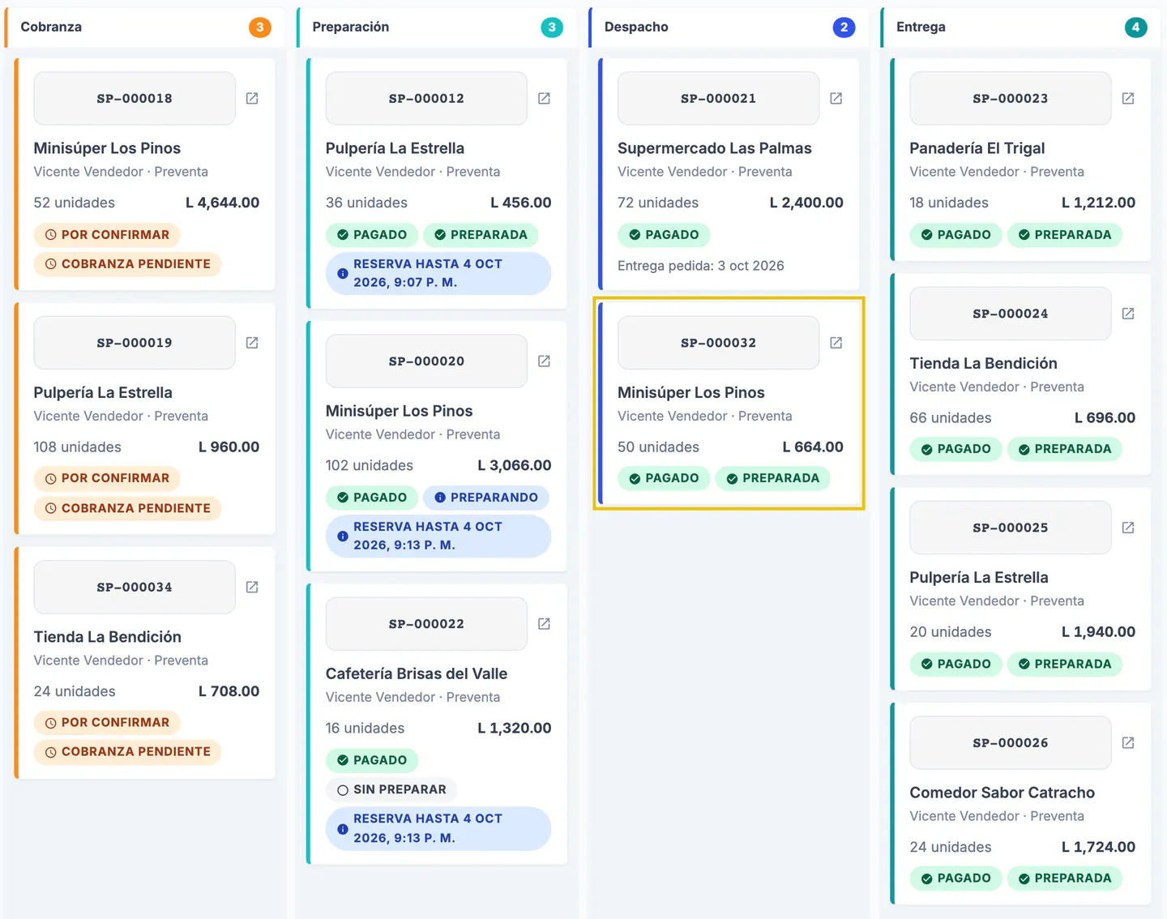
Task: Open order SP-000023 via its external-link icon
Action: click(x=1127, y=98)
